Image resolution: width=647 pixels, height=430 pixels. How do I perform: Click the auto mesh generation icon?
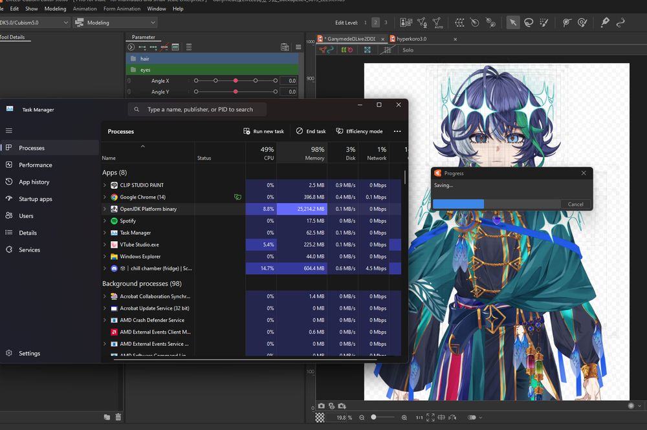tap(437, 23)
